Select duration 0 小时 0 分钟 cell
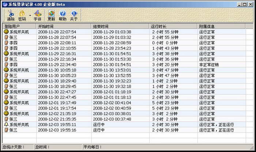The height and width of the screenshot is (152, 256). coord(165,43)
